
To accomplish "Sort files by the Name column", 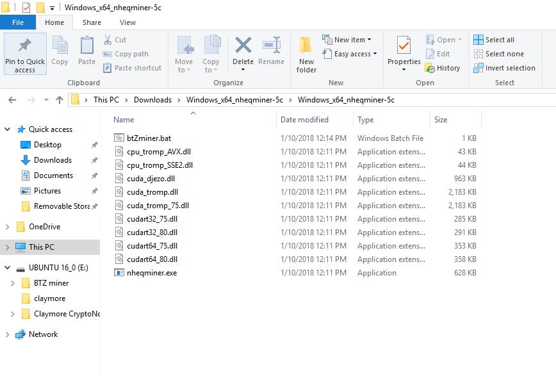I will (x=124, y=120).
